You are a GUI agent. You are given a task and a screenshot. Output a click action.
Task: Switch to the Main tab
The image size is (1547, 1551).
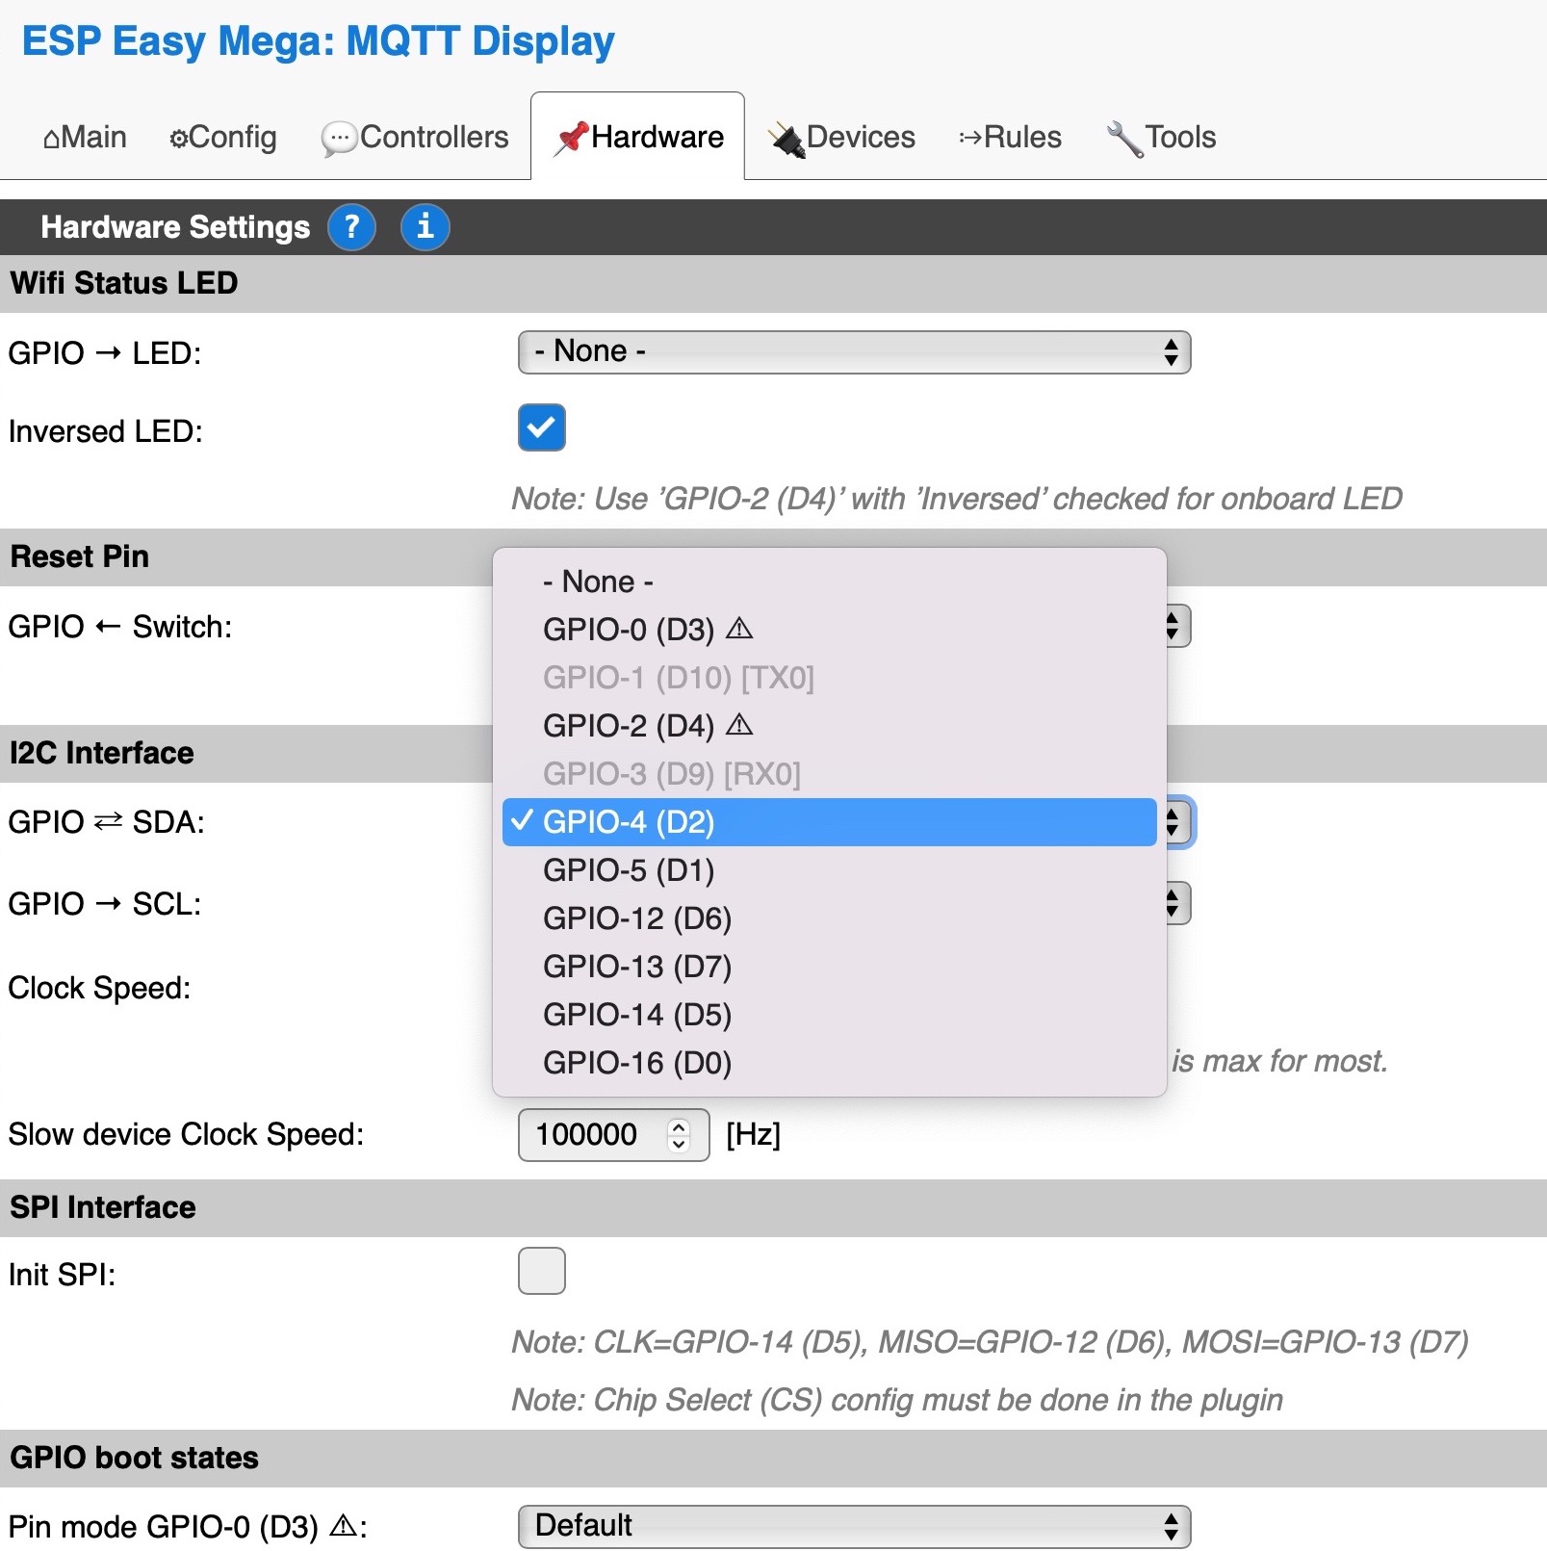[x=85, y=137]
